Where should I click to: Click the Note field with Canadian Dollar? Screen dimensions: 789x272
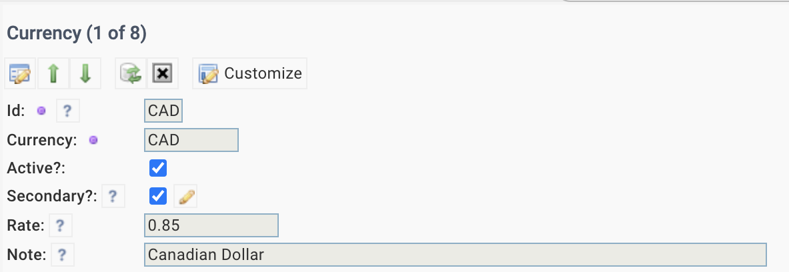[456, 255]
